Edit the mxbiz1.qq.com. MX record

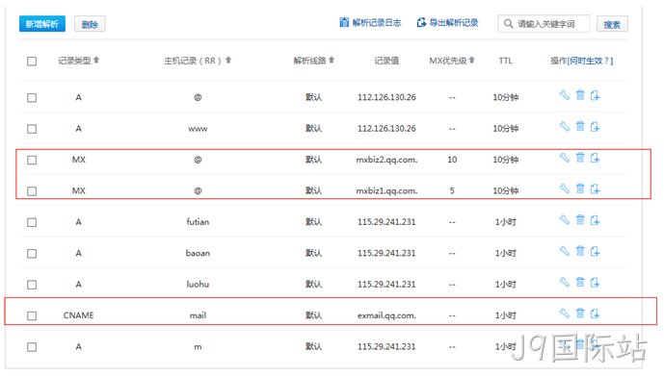click(x=565, y=188)
